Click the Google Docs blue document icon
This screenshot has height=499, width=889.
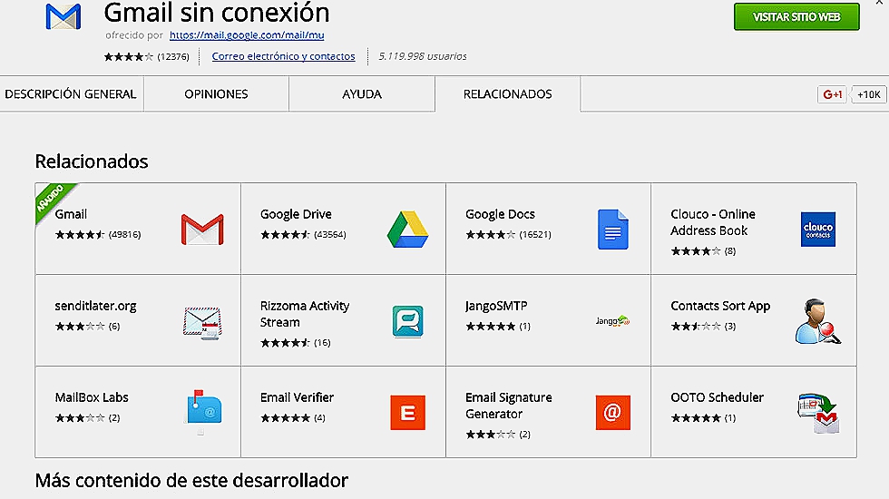point(613,229)
